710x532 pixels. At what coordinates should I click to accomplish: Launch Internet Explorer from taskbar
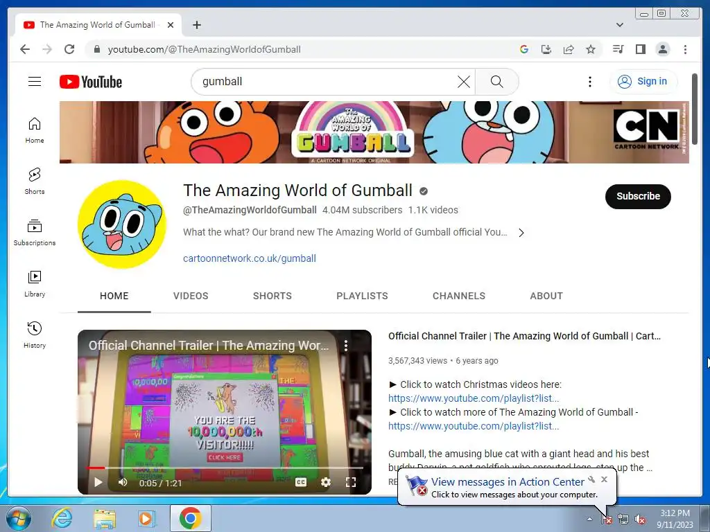62,518
